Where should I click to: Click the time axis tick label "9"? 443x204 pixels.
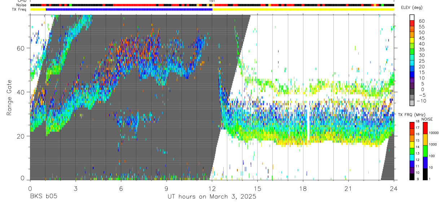pos(166,188)
